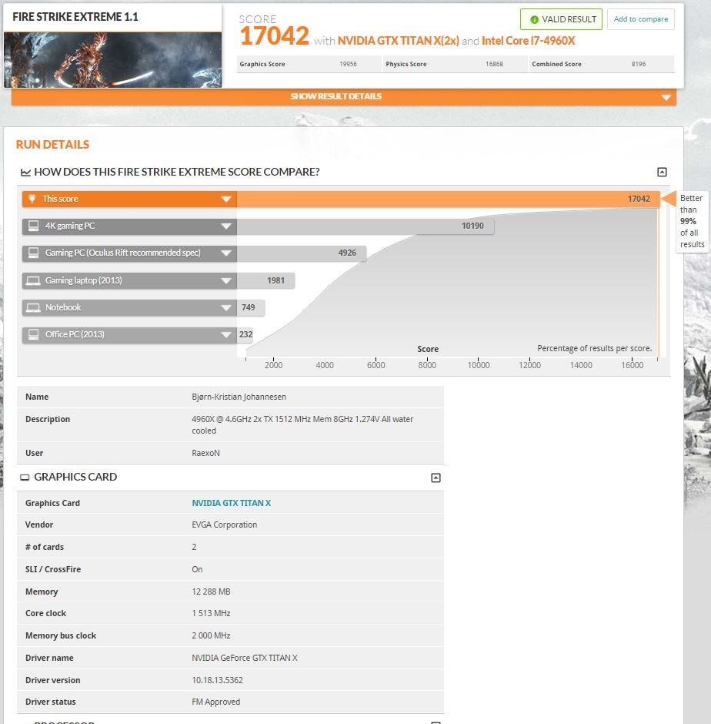
Task: Click the trophy icon on This score
Action: coord(32,199)
